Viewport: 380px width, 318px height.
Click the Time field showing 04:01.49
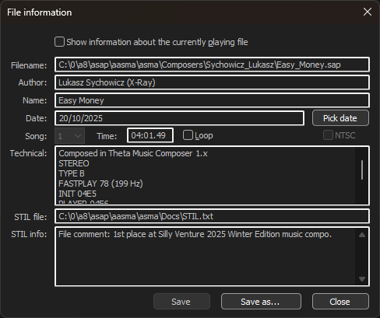(150, 135)
